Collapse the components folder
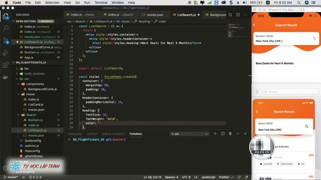321x180 pixels. point(35,84)
